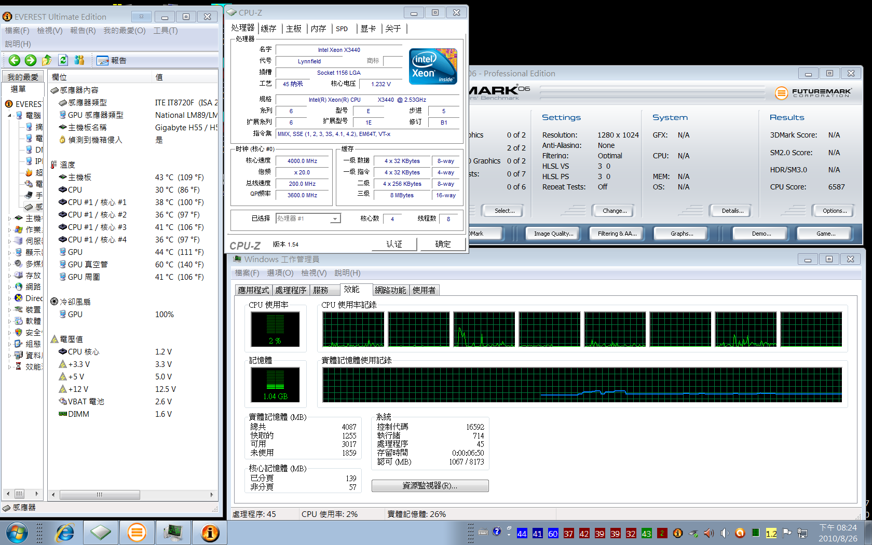Screen dimensions: 872x545
Task: Expand the 顯示 node in EVEREST tree
Action: (9, 252)
